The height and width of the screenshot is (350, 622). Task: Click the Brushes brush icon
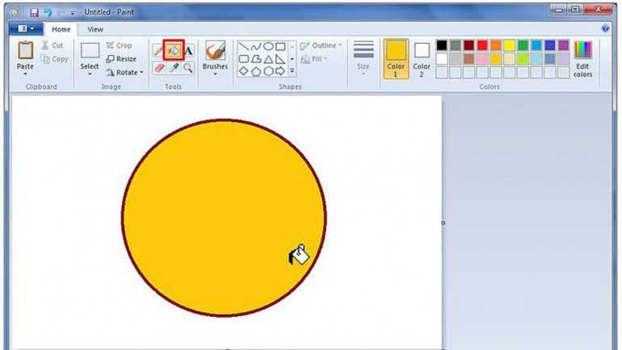pos(215,51)
